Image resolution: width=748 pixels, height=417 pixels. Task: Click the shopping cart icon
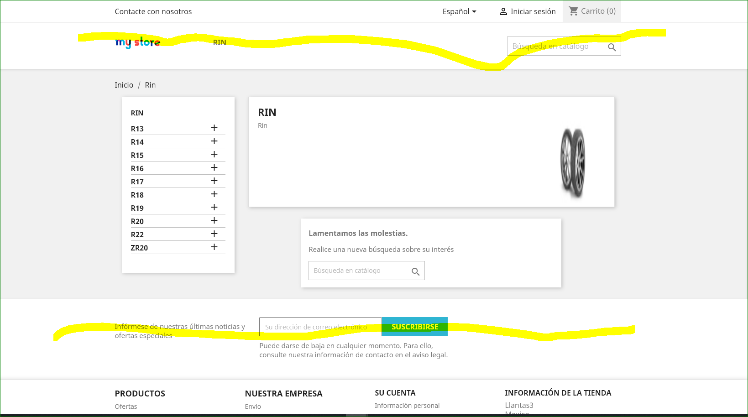[574, 11]
